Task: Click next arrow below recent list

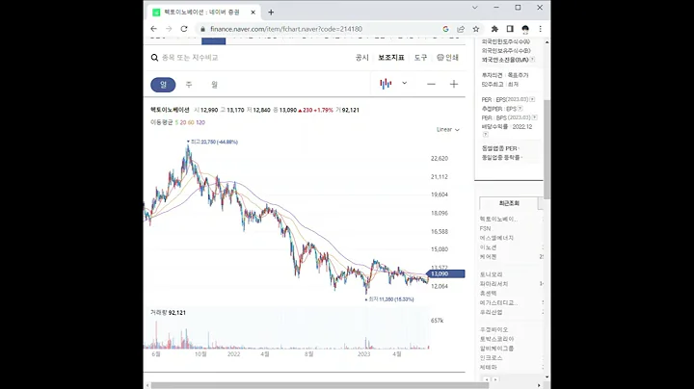Action: pyautogui.click(x=495, y=379)
